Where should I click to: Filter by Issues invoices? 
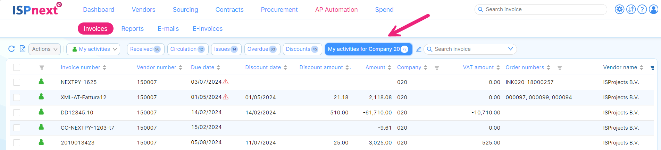click(x=226, y=49)
